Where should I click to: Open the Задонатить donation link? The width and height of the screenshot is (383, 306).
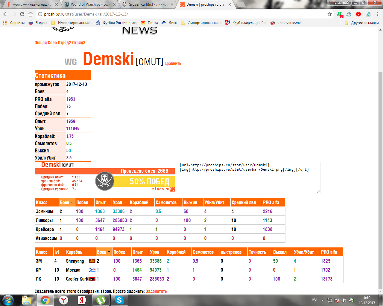click(x=156, y=291)
